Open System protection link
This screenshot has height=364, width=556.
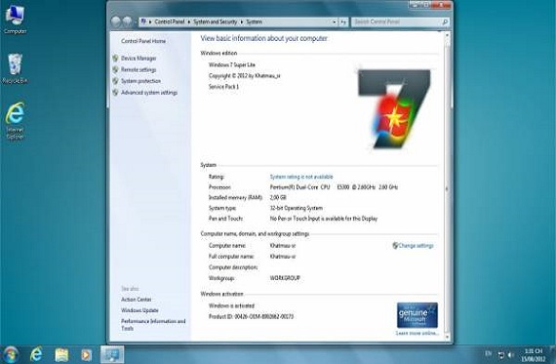pyautogui.click(x=140, y=81)
